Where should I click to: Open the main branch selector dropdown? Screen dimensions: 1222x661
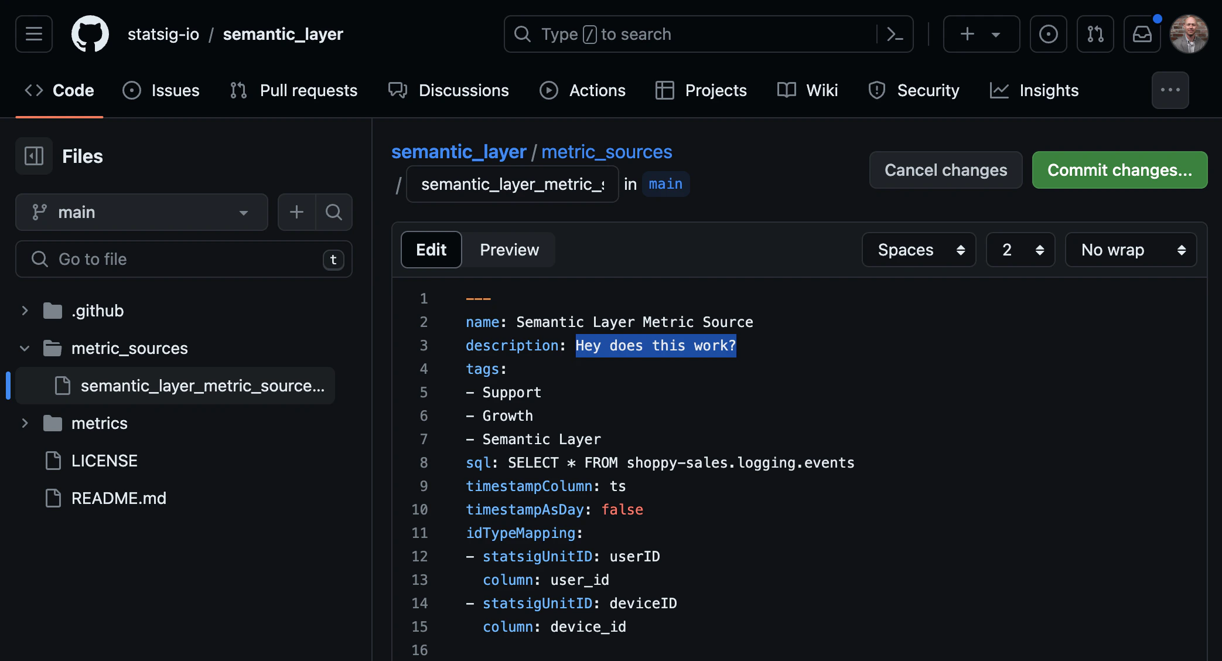[x=141, y=212]
